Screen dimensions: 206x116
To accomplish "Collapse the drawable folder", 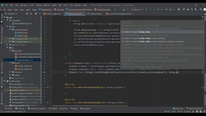I will 10,51.
